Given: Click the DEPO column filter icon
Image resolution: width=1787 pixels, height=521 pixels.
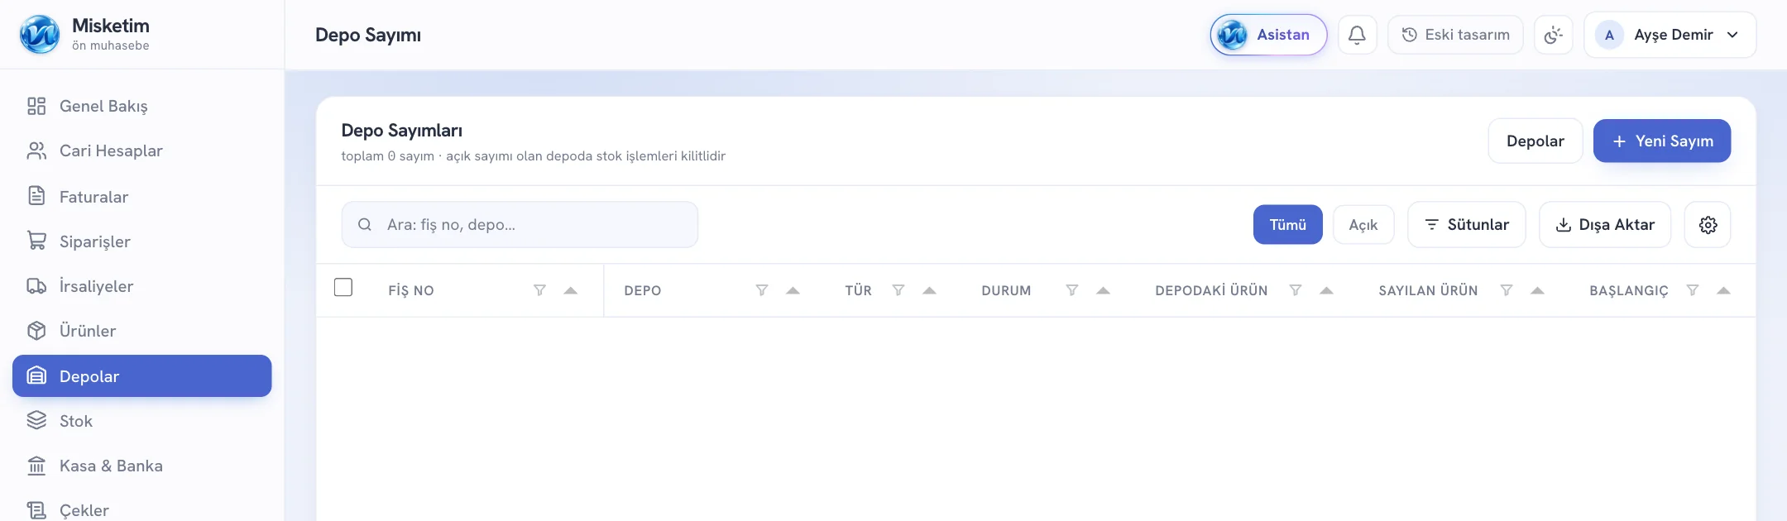Looking at the screenshot, I should (x=762, y=290).
